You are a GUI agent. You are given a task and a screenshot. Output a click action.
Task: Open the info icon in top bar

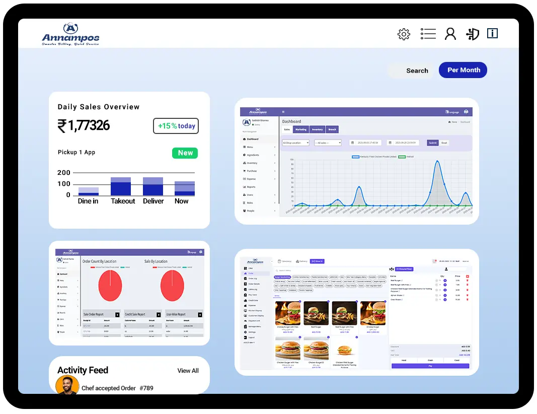(492, 34)
